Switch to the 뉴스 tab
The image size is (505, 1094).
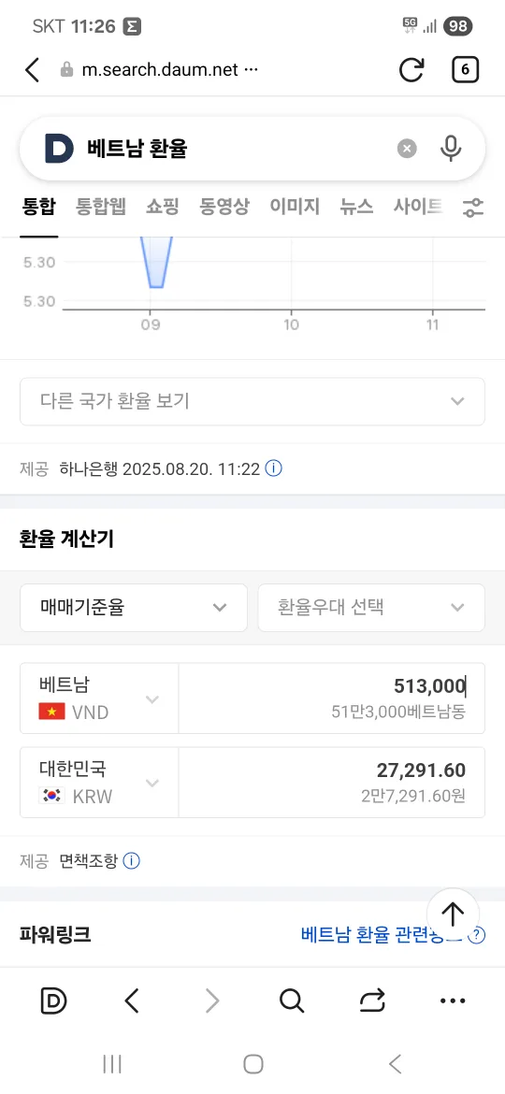356,207
